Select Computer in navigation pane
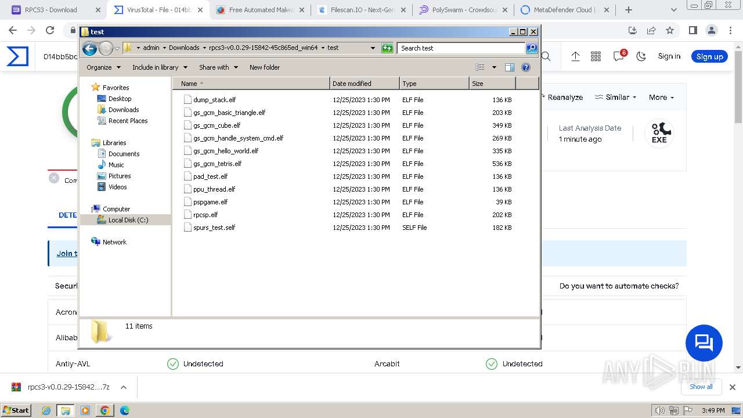Screen dimensions: 743x418 point(116,209)
